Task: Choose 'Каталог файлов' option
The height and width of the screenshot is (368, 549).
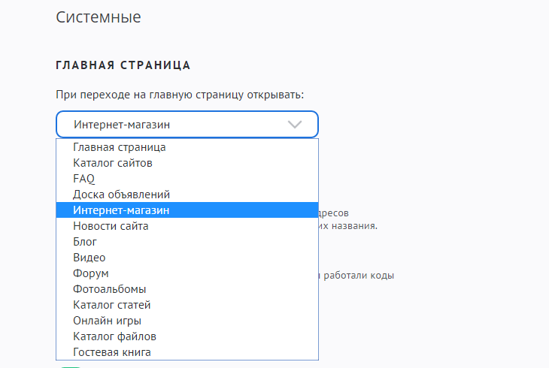Action: point(114,336)
